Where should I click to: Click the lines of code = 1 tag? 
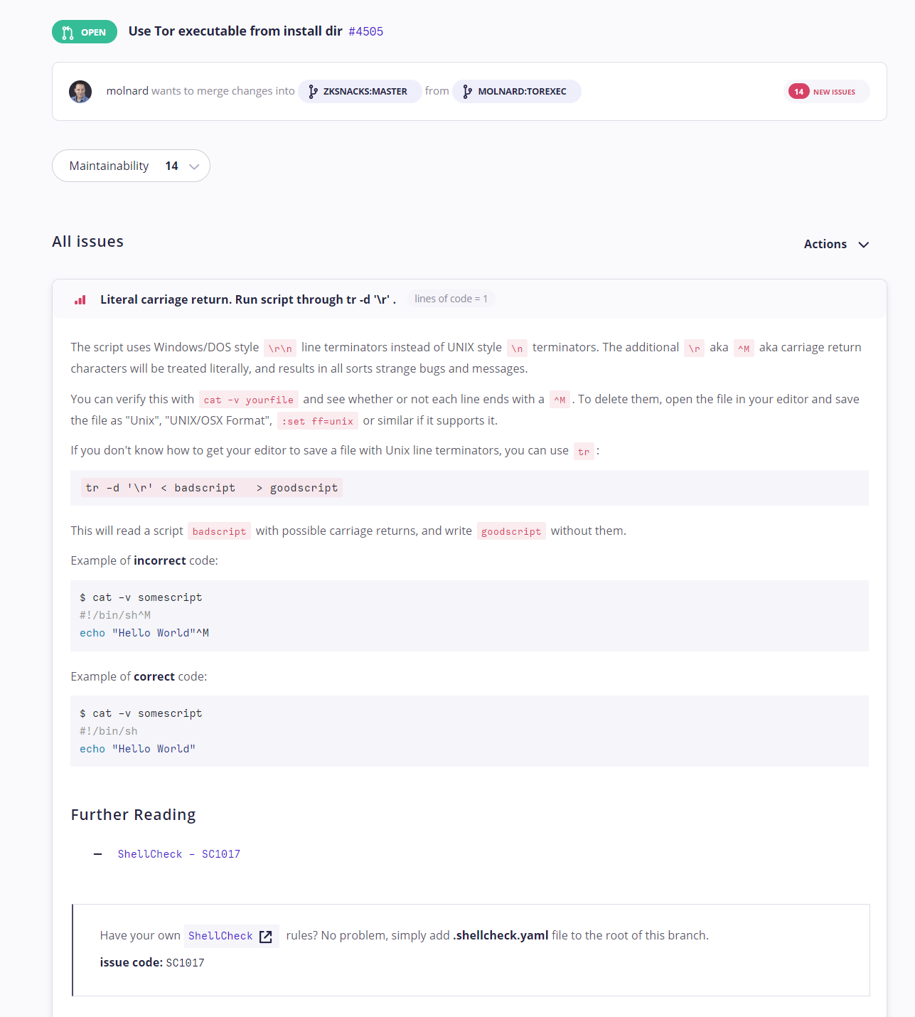[451, 298]
